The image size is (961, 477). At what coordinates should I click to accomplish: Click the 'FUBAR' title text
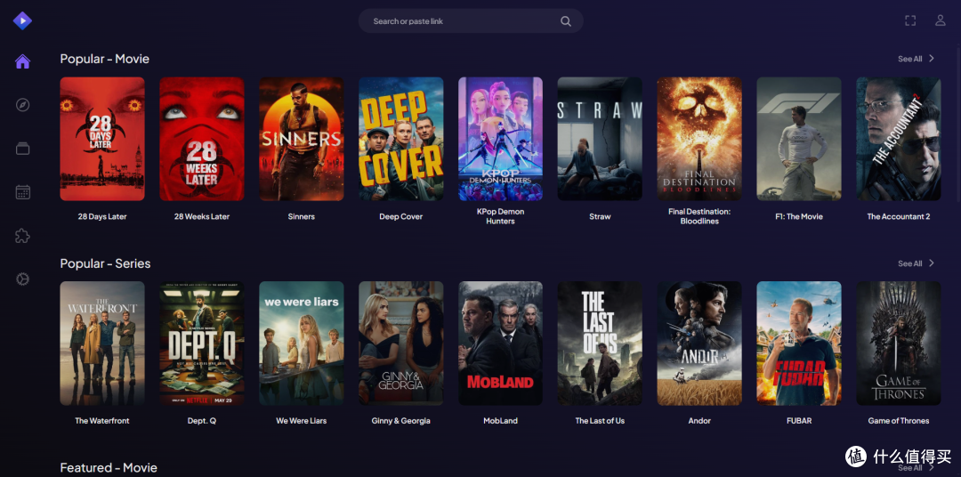(798, 421)
